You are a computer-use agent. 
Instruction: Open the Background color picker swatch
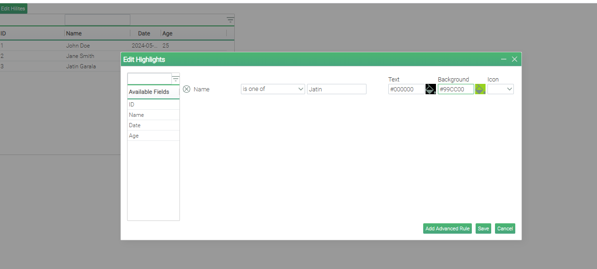coord(480,89)
